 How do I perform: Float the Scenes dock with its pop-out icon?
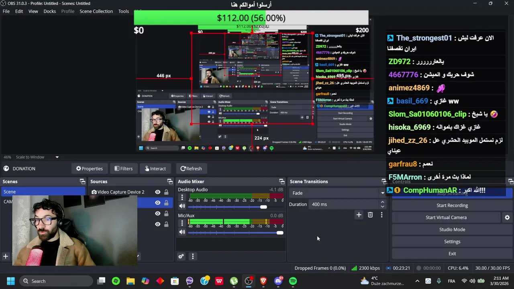82,181
